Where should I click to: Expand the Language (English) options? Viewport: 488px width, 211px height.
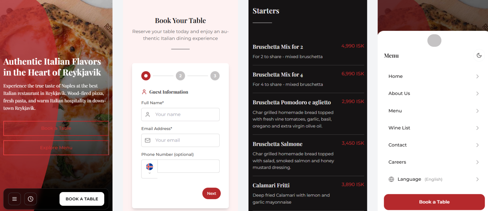pos(477,179)
